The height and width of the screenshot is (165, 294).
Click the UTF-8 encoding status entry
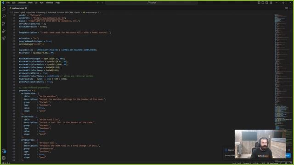tap(256, 164)
